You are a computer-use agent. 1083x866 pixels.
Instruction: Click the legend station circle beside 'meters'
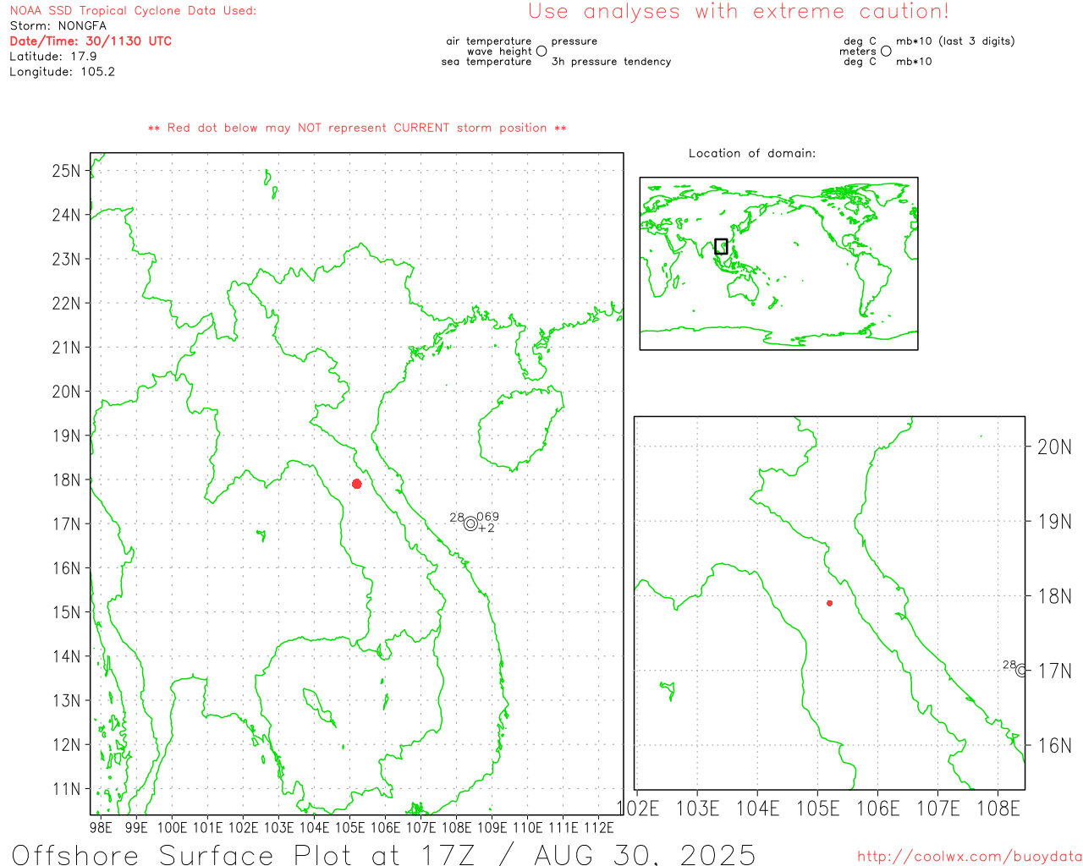click(886, 52)
